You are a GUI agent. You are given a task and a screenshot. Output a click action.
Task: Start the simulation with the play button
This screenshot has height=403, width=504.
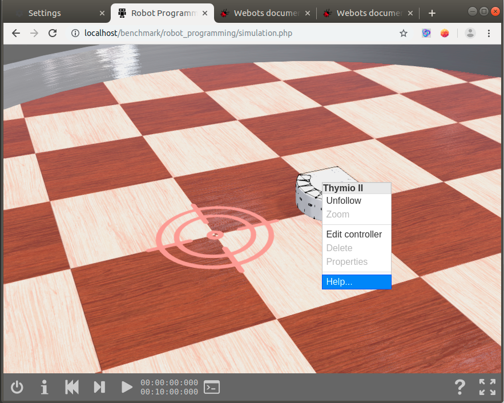click(127, 387)
